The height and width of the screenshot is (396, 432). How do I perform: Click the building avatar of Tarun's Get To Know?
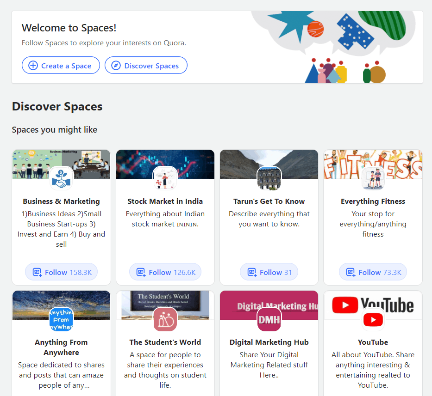pos(269,177)
